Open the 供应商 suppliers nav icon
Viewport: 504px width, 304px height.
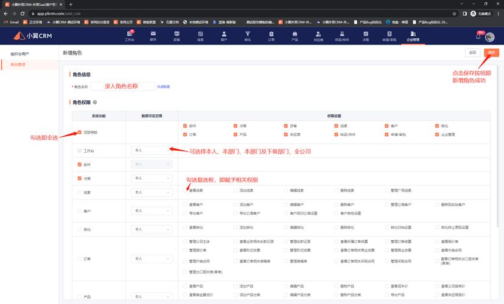(318, 36)
